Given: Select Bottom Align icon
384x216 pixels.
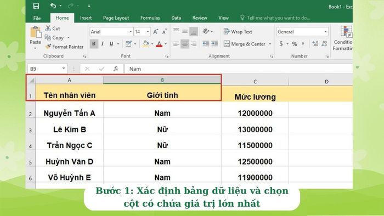Looking at the screenshot, I should click(x=194, y=31).
